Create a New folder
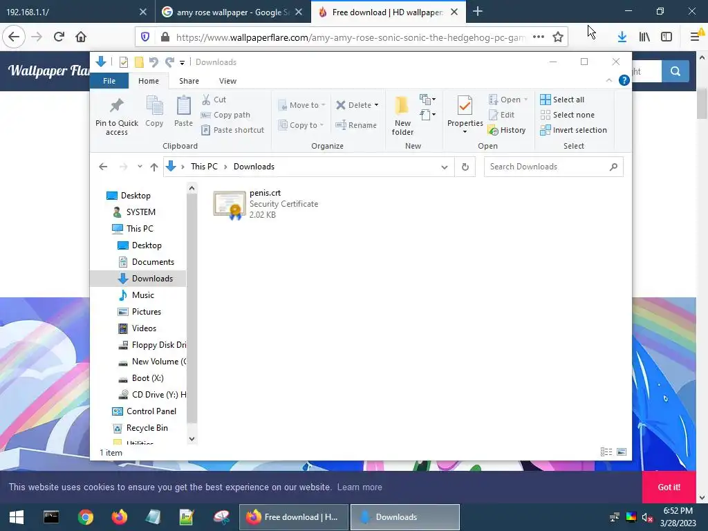Image resolution: width=708 pixels, height=531 pixels. 402,115
